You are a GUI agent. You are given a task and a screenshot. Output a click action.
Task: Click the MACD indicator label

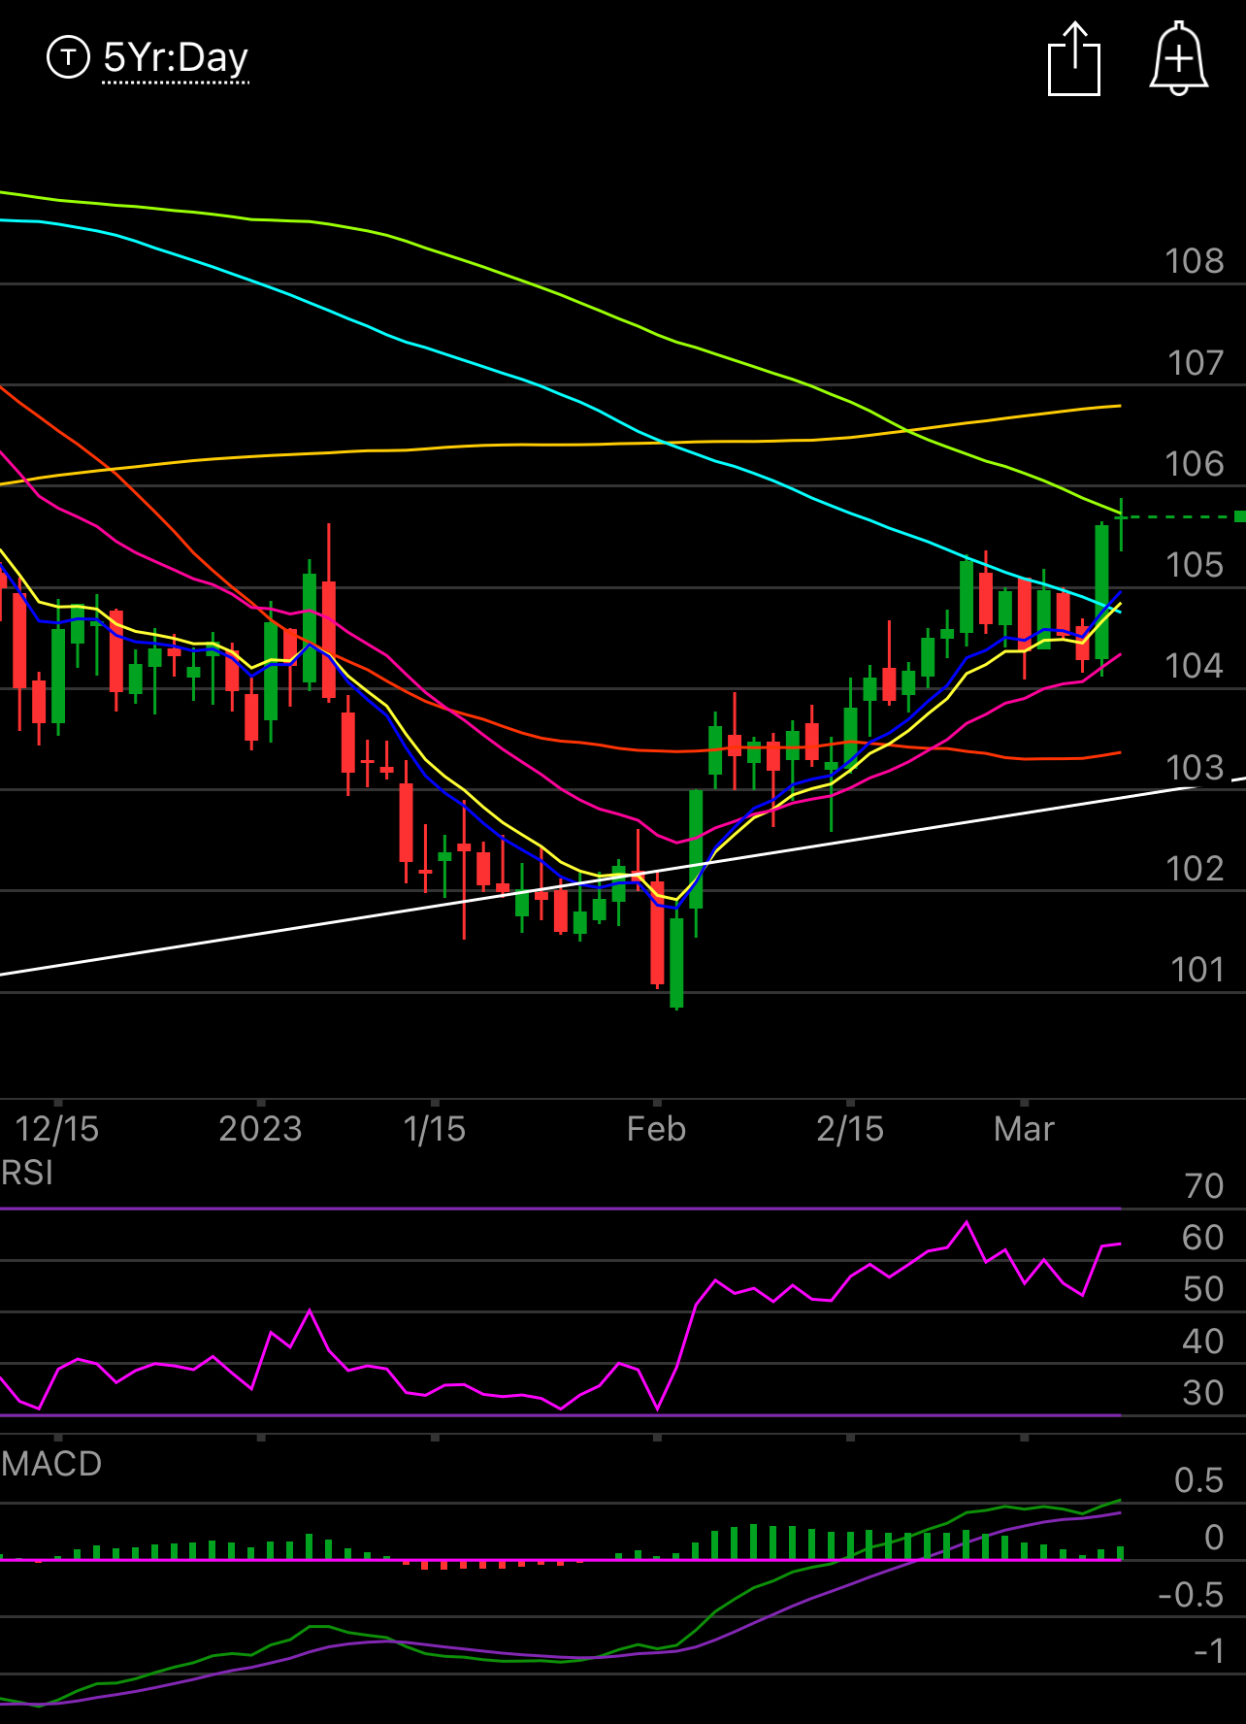(x=51, y=1464)
